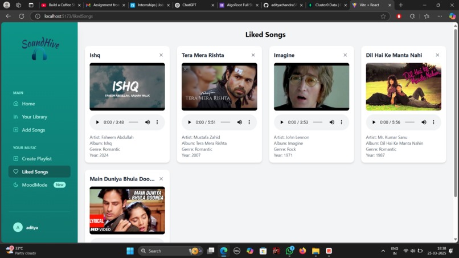Open WhatsApp from the taskbar
459x258 pixels.
pos(289,251)
